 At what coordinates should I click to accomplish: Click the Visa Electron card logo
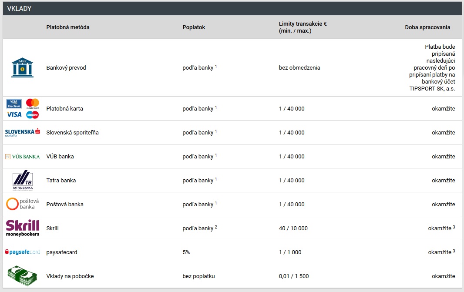[x=14, y=104]
